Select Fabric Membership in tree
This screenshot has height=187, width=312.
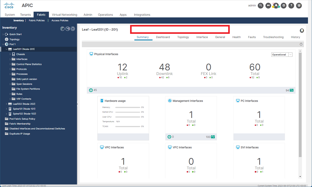20,124
